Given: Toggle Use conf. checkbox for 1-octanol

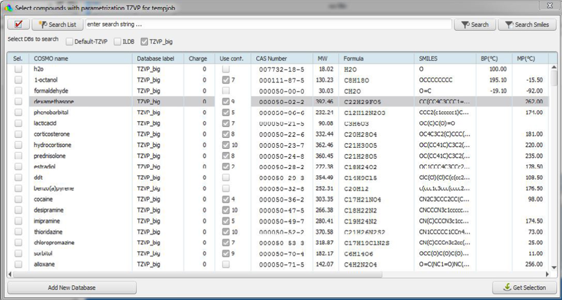Looking at the screenshot, I should click(x=226, y=80).
